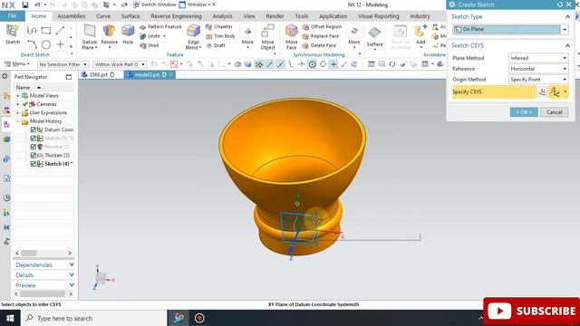The width and height of the screenshot is (580, 326).
Task: Click the Specify CSYS selection field
Action: coord(493,91)
